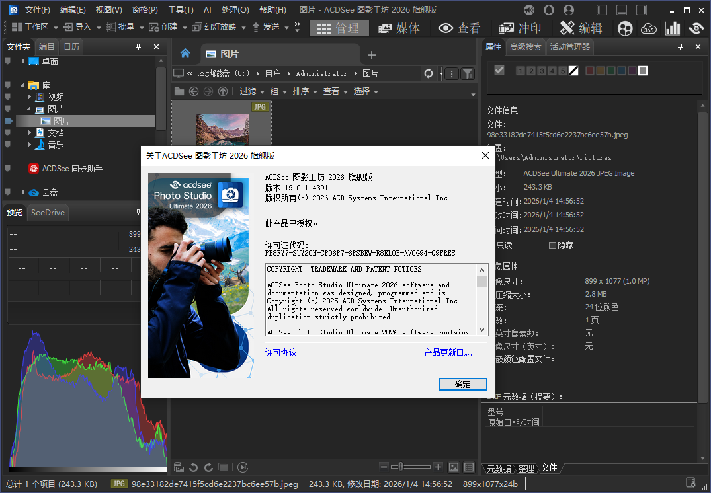The width and height of the screenshot is (711, 493).
Task: Click the up-folder arrow icon
Action: coord(223,91)
